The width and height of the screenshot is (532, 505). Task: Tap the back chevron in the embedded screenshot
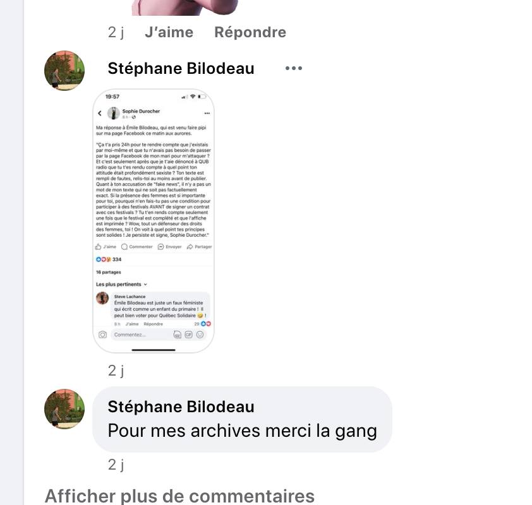[99, 113]
